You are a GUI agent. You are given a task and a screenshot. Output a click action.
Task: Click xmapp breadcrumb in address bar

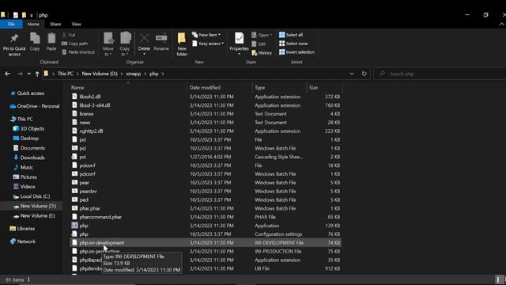click(x=134, y=74)
